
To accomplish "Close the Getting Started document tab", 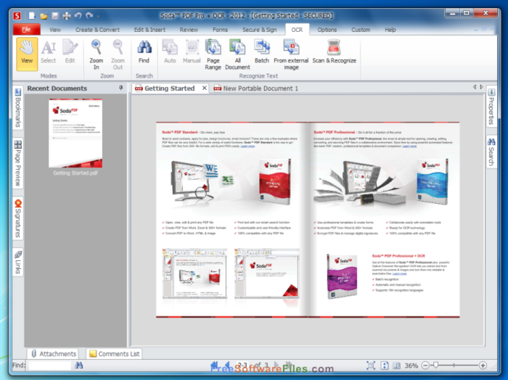I will point(205,88).
